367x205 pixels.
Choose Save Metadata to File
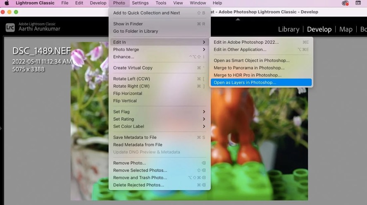(159, 137)
